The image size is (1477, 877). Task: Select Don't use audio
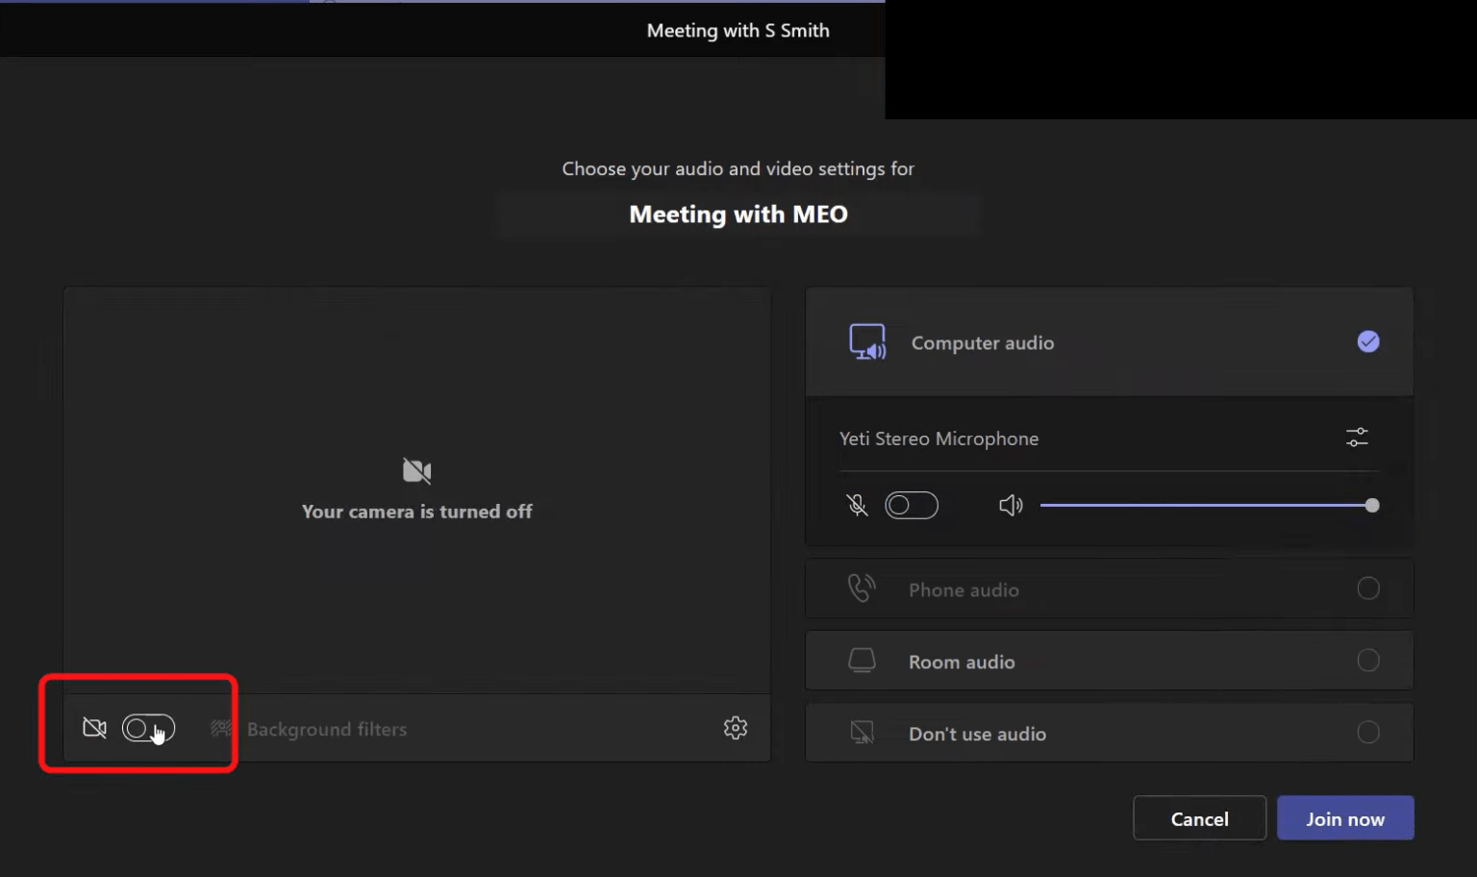click(x=1368, y=732)
